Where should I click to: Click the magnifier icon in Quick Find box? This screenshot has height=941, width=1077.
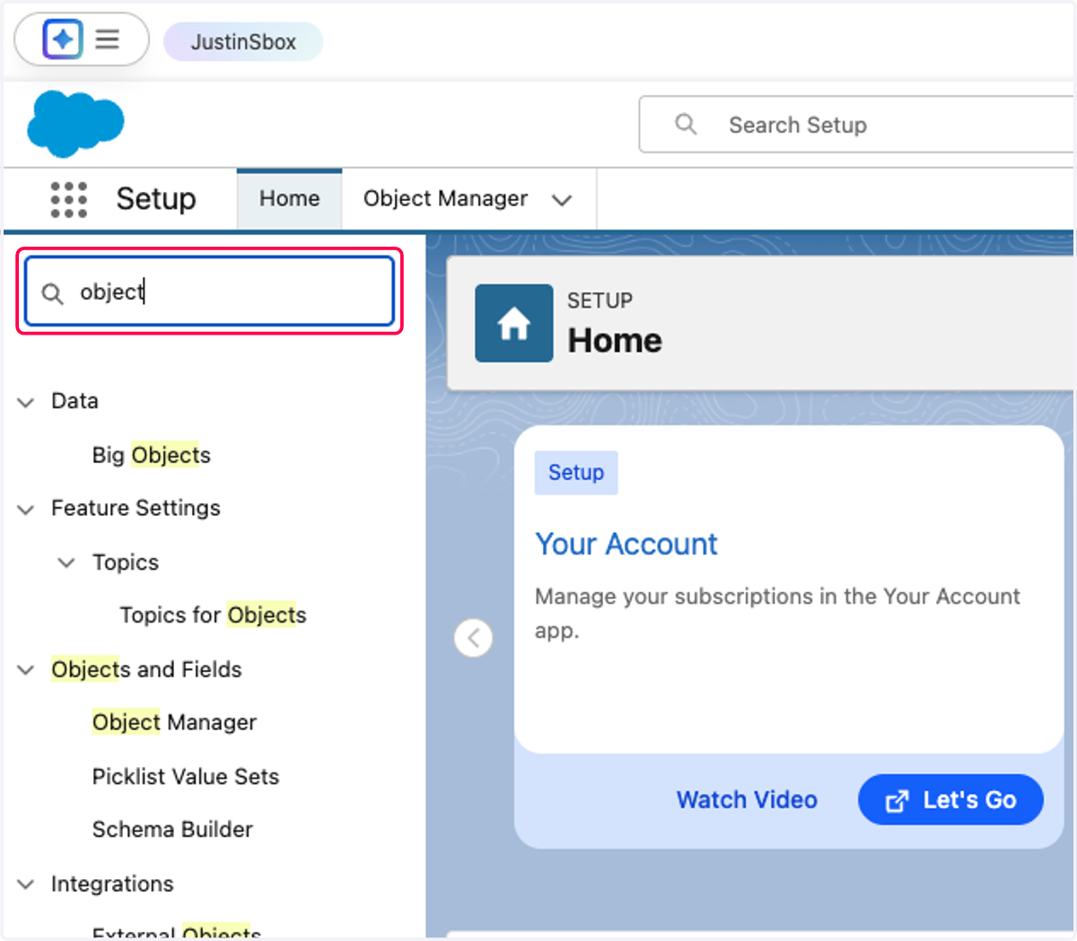tap(53, 293)
